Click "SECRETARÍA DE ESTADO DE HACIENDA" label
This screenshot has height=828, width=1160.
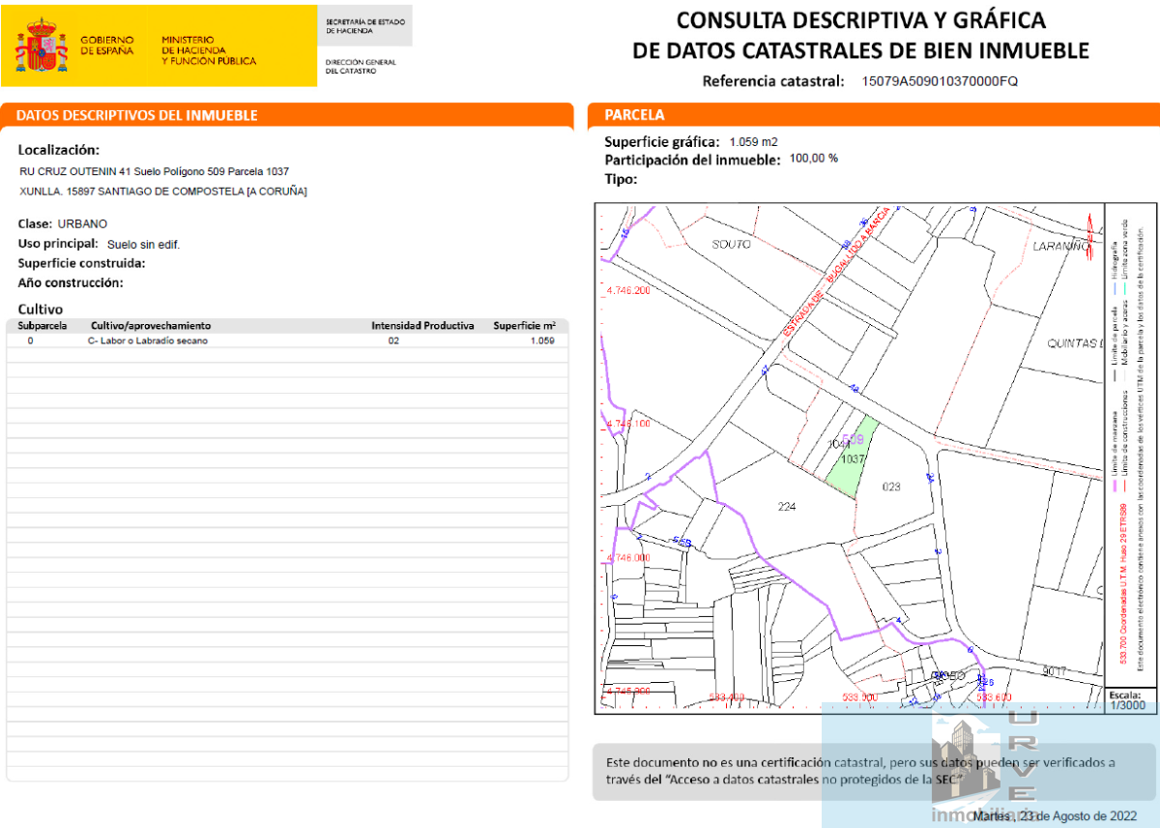(x=365, y=26)
